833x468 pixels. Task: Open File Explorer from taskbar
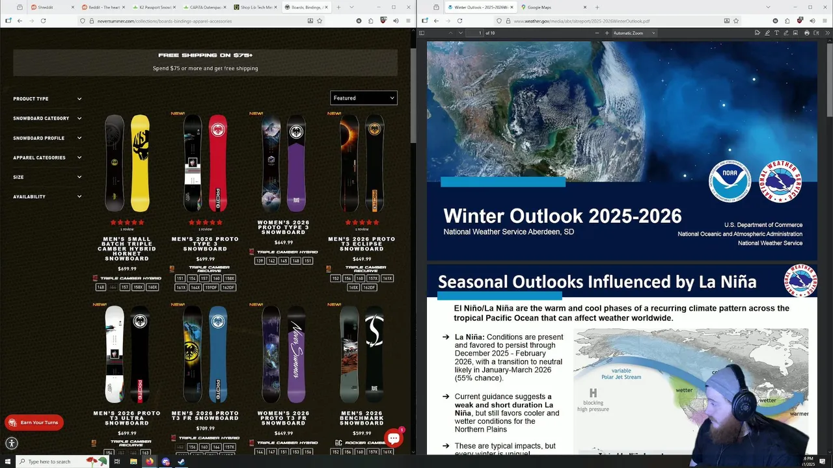[x=133, y=461]
